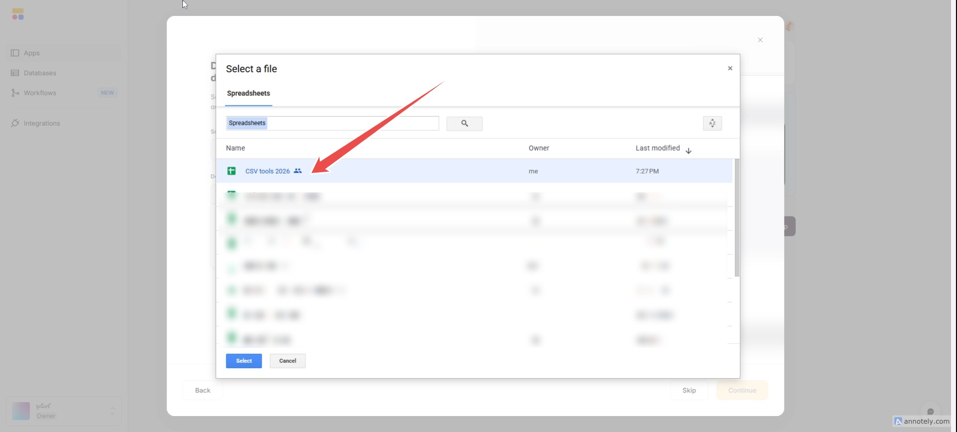Click the Name column header
957x432 pixels.
point(235,148)
